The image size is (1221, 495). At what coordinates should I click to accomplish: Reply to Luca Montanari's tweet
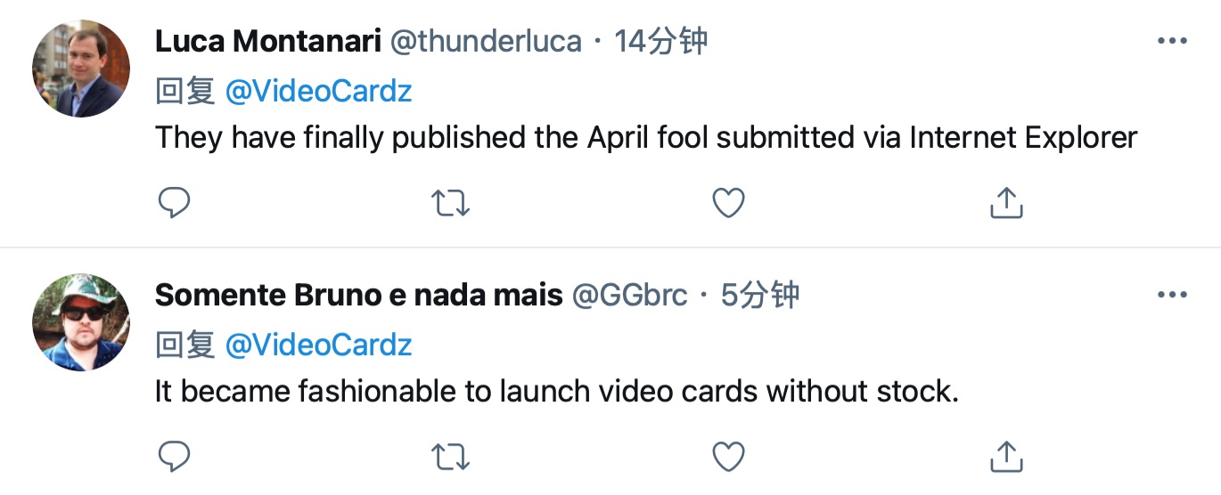tap(175, 204)
